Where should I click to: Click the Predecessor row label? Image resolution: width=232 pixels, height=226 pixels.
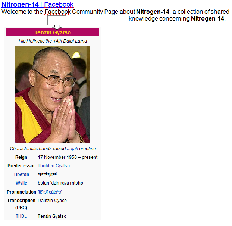(21, 166)
